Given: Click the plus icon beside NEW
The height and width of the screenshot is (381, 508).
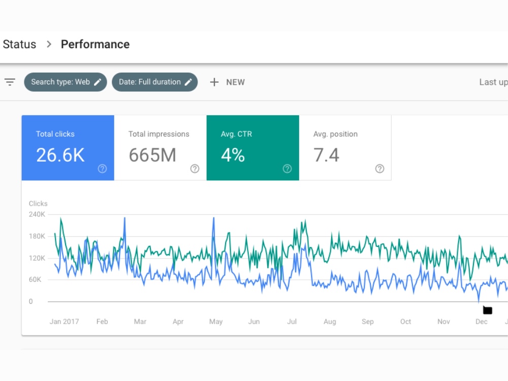Looking at the screenshot, I should pos(214,82).
